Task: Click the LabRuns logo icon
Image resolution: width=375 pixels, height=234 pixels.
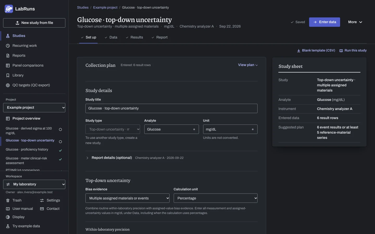Action: pos(9,9)
